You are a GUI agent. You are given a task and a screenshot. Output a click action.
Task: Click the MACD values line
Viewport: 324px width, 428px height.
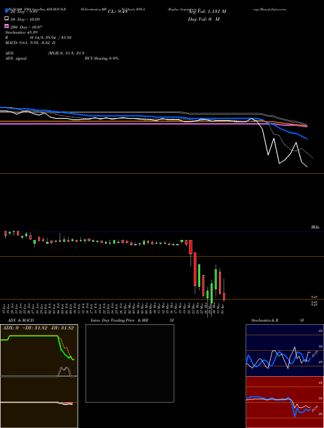[x=30, y=43]
